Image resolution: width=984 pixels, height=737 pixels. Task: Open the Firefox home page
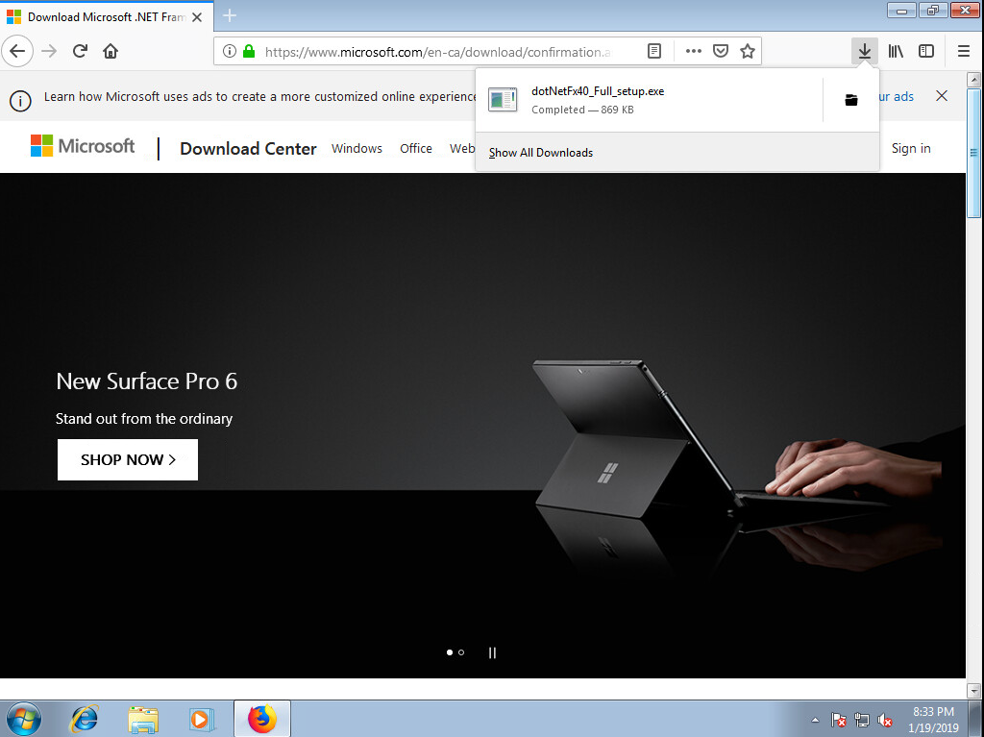click(111, 51)
